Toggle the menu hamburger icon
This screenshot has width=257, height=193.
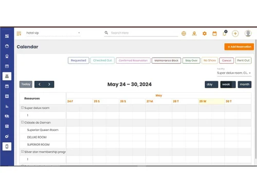19,33
